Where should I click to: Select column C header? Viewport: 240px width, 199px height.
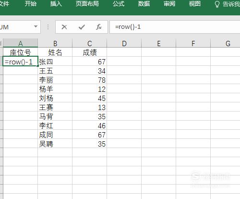coord(90,43)
